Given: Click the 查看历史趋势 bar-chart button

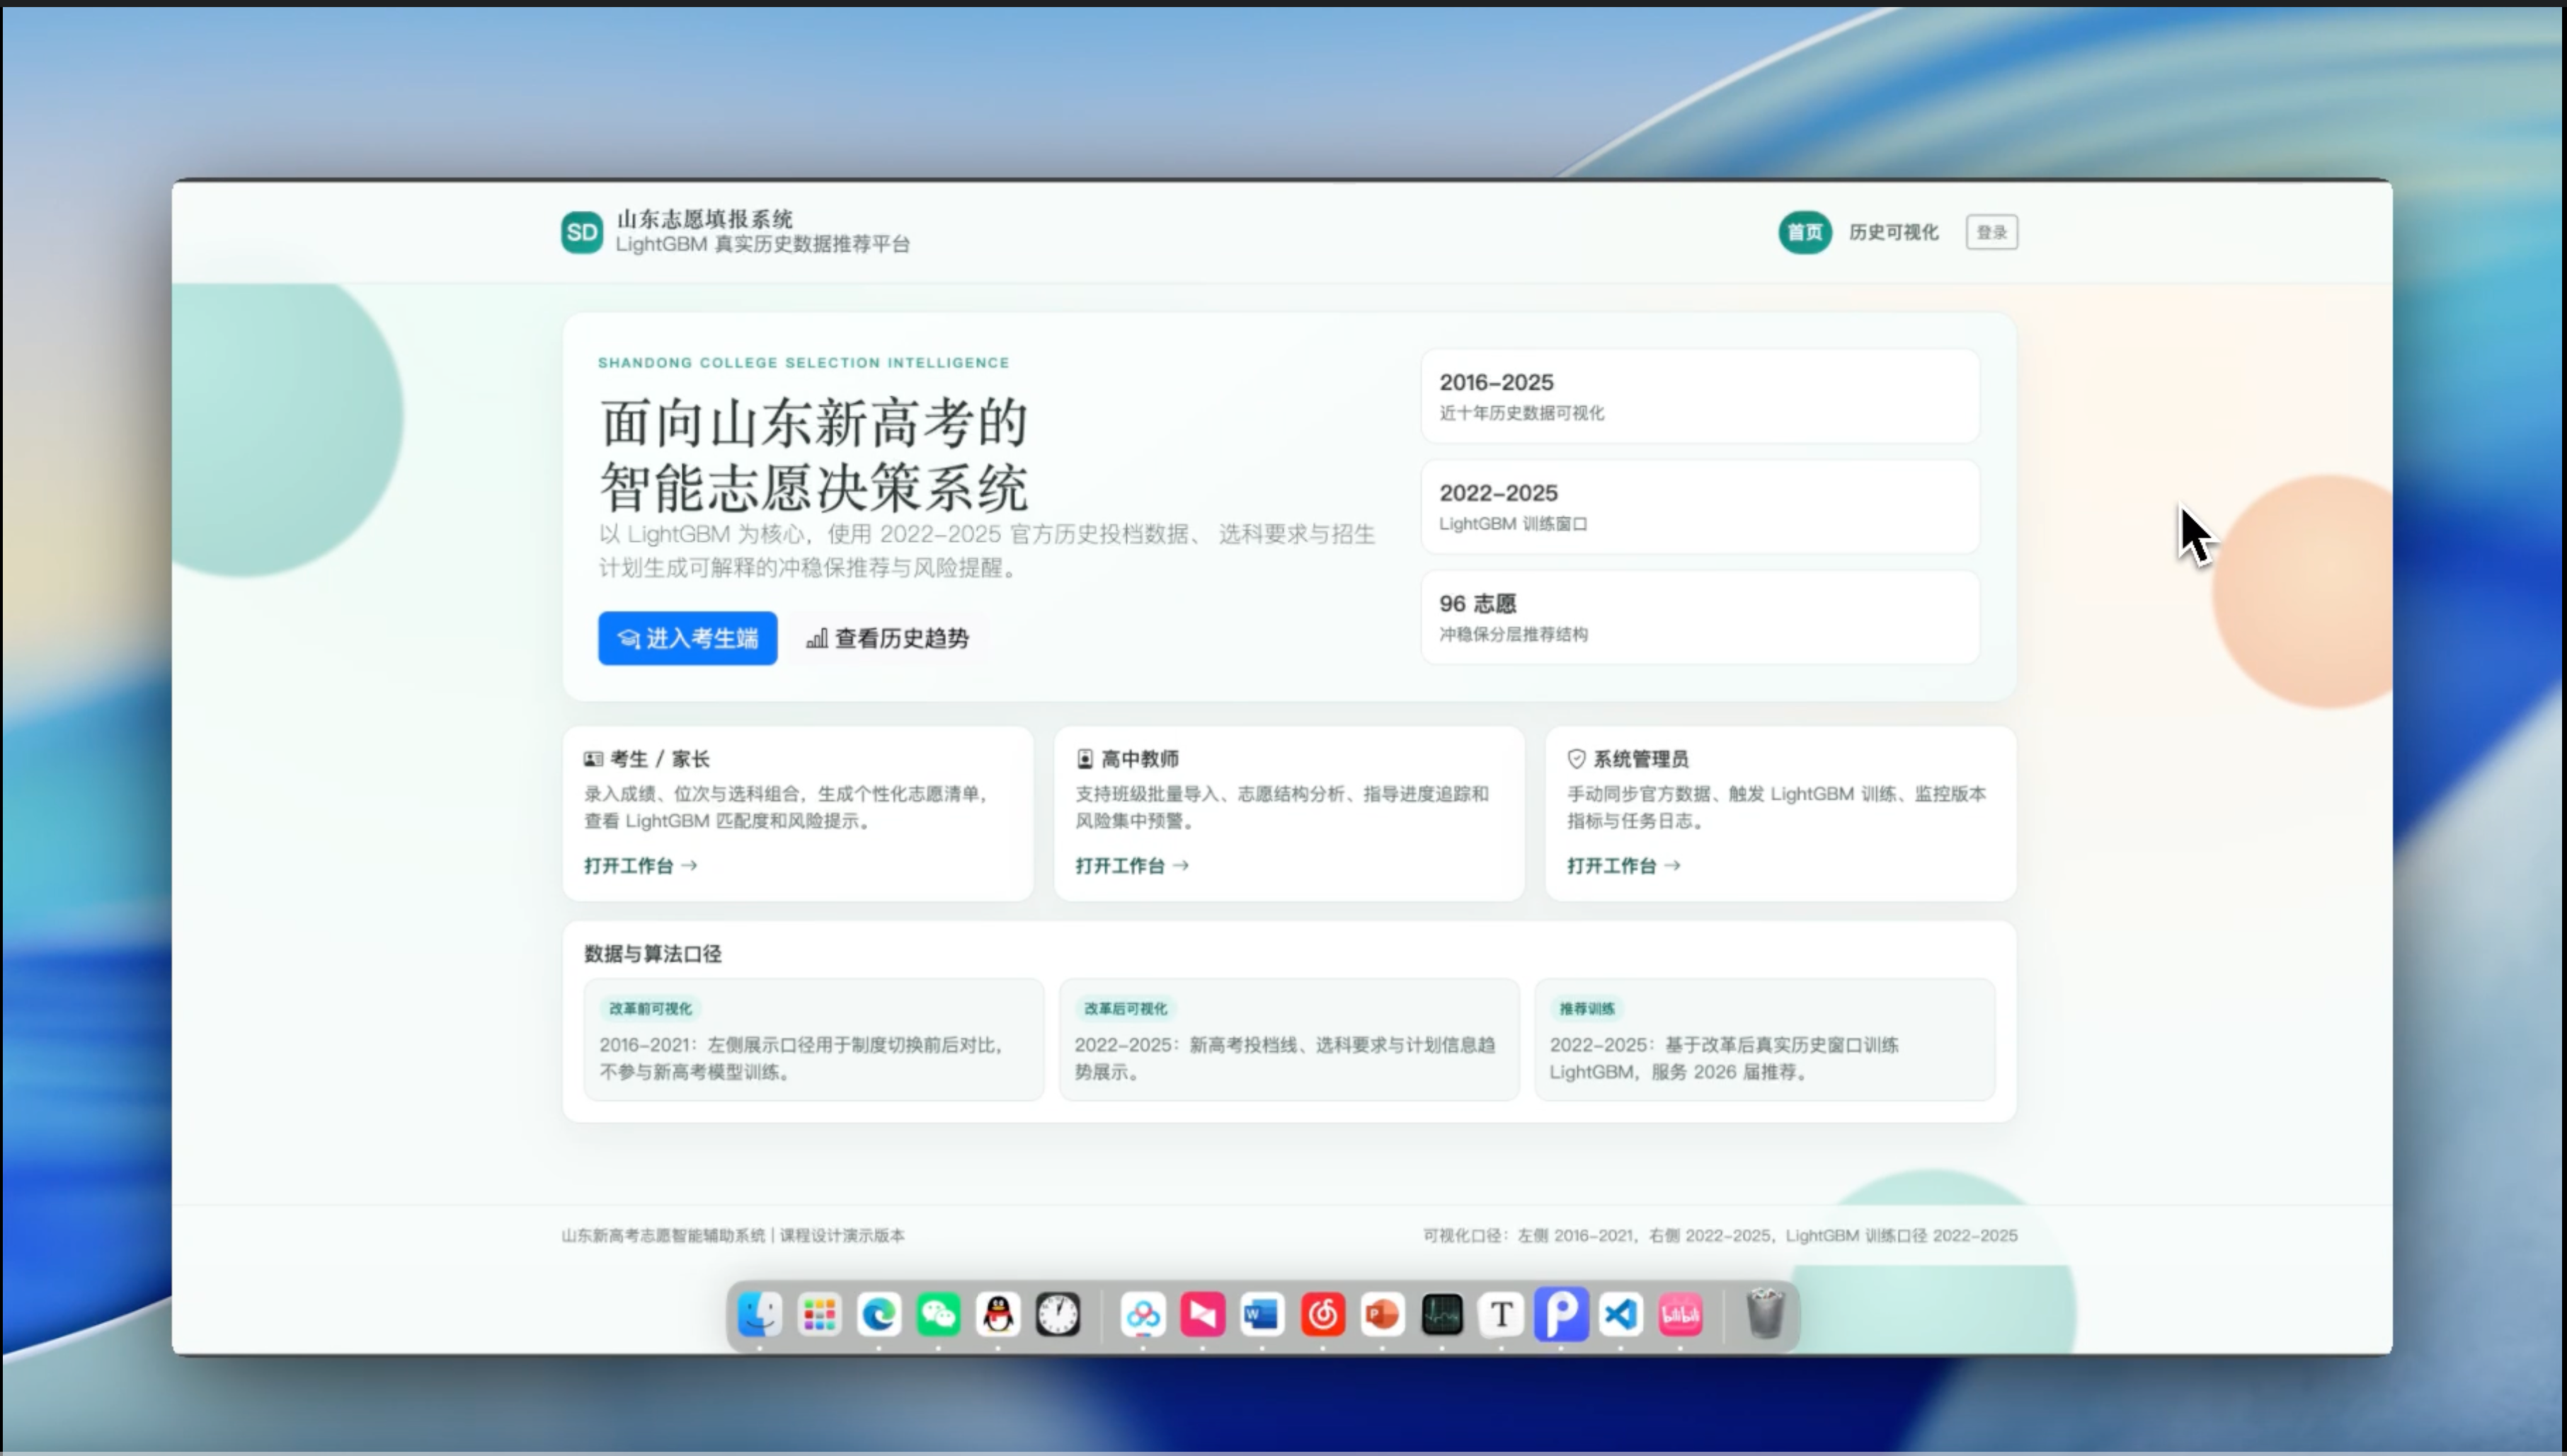Looking at the screenshot, I should [887, 638].
